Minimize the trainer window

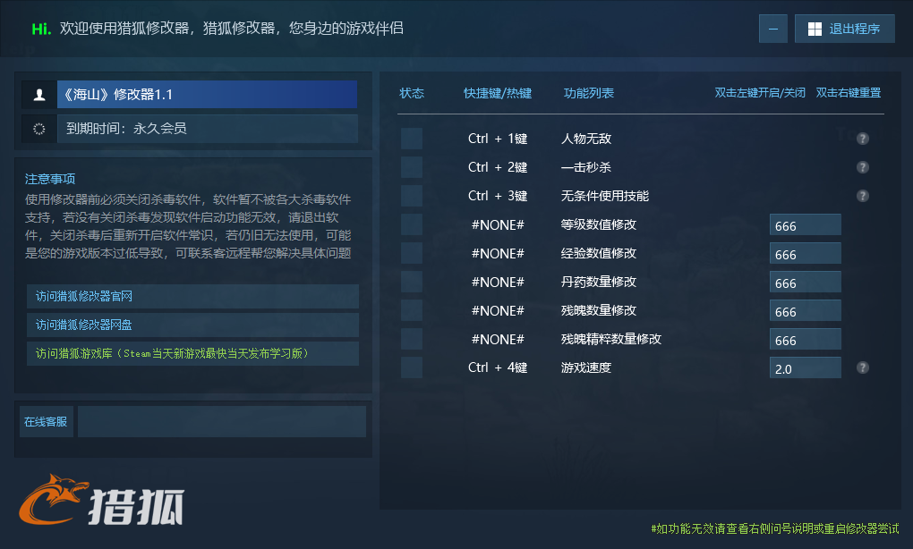(x=773, y=29)
